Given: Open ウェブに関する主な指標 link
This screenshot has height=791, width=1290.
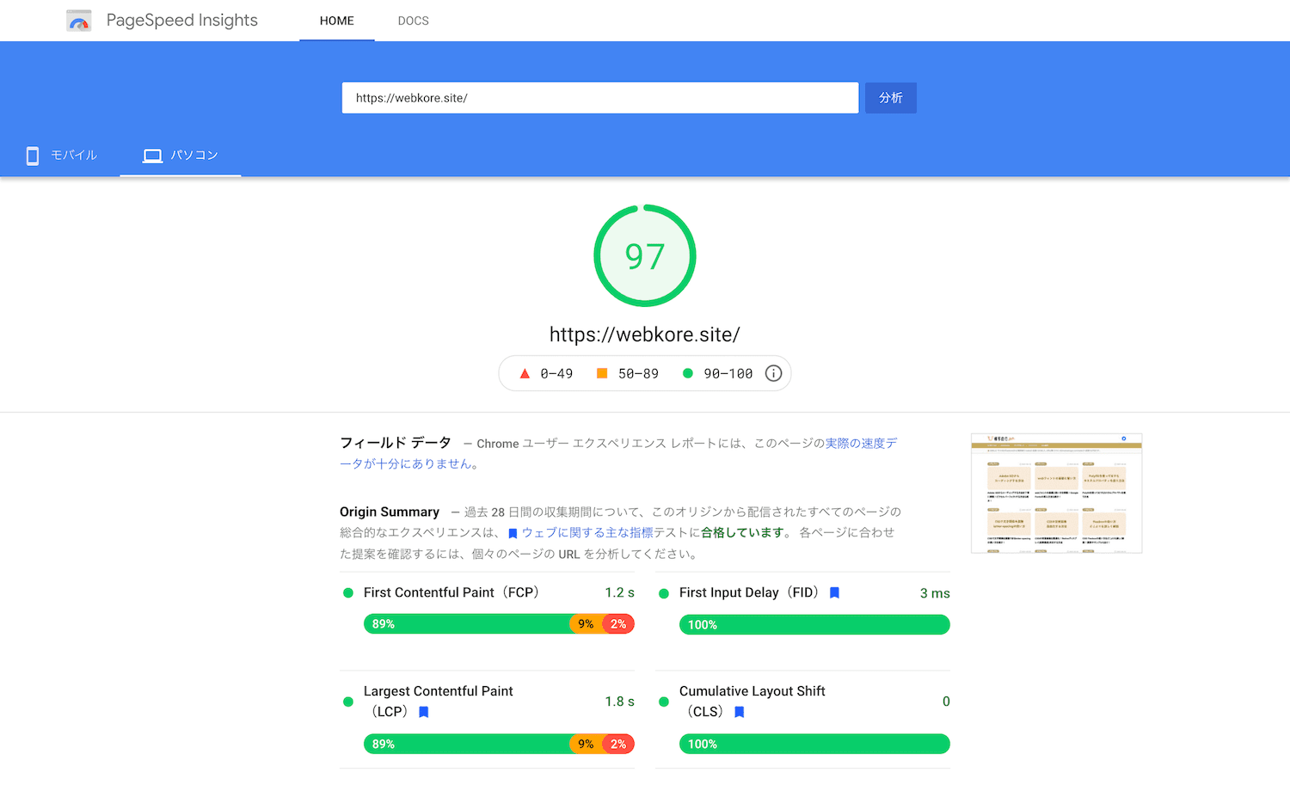Looking at the screenshot, I should point(587,533).
